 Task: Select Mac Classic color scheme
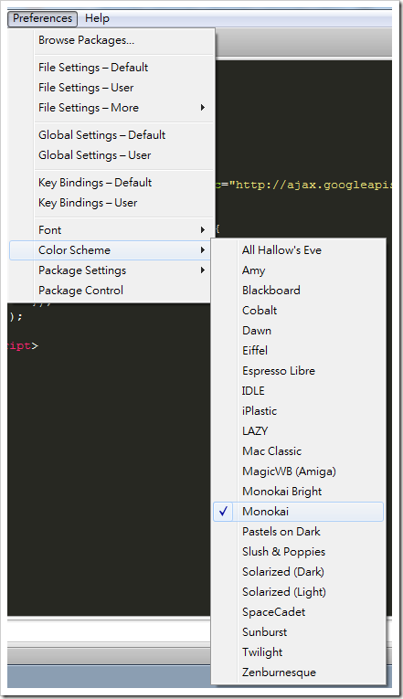click(x=298, y=451)
